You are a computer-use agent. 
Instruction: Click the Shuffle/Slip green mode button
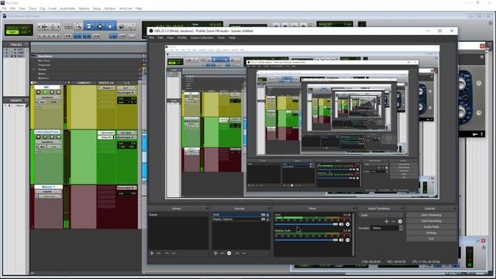[x=12, y=32]
